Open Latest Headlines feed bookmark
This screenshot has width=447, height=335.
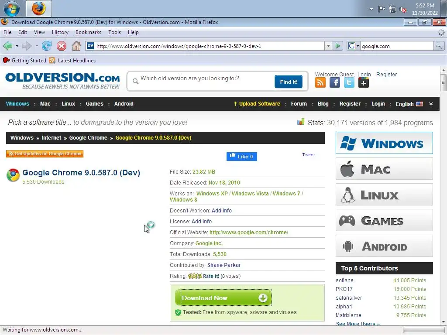[72, 60]
